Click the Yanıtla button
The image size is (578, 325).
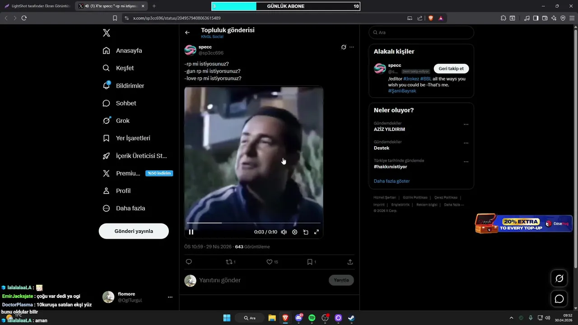[341, 280]
